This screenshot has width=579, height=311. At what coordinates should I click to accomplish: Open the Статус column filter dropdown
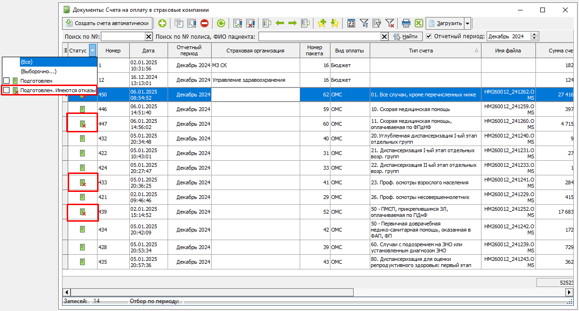click(92, 51)
